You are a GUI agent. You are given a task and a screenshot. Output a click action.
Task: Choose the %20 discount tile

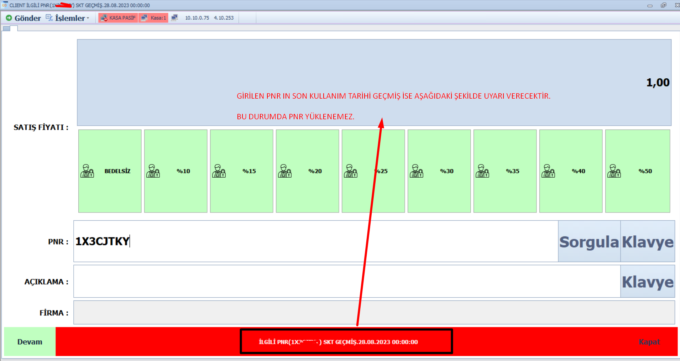307,171
